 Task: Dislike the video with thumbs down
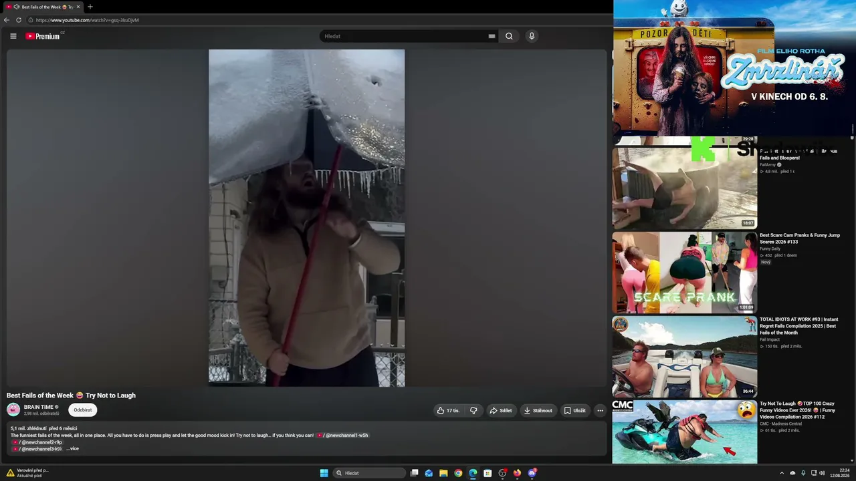coord(473,411)
